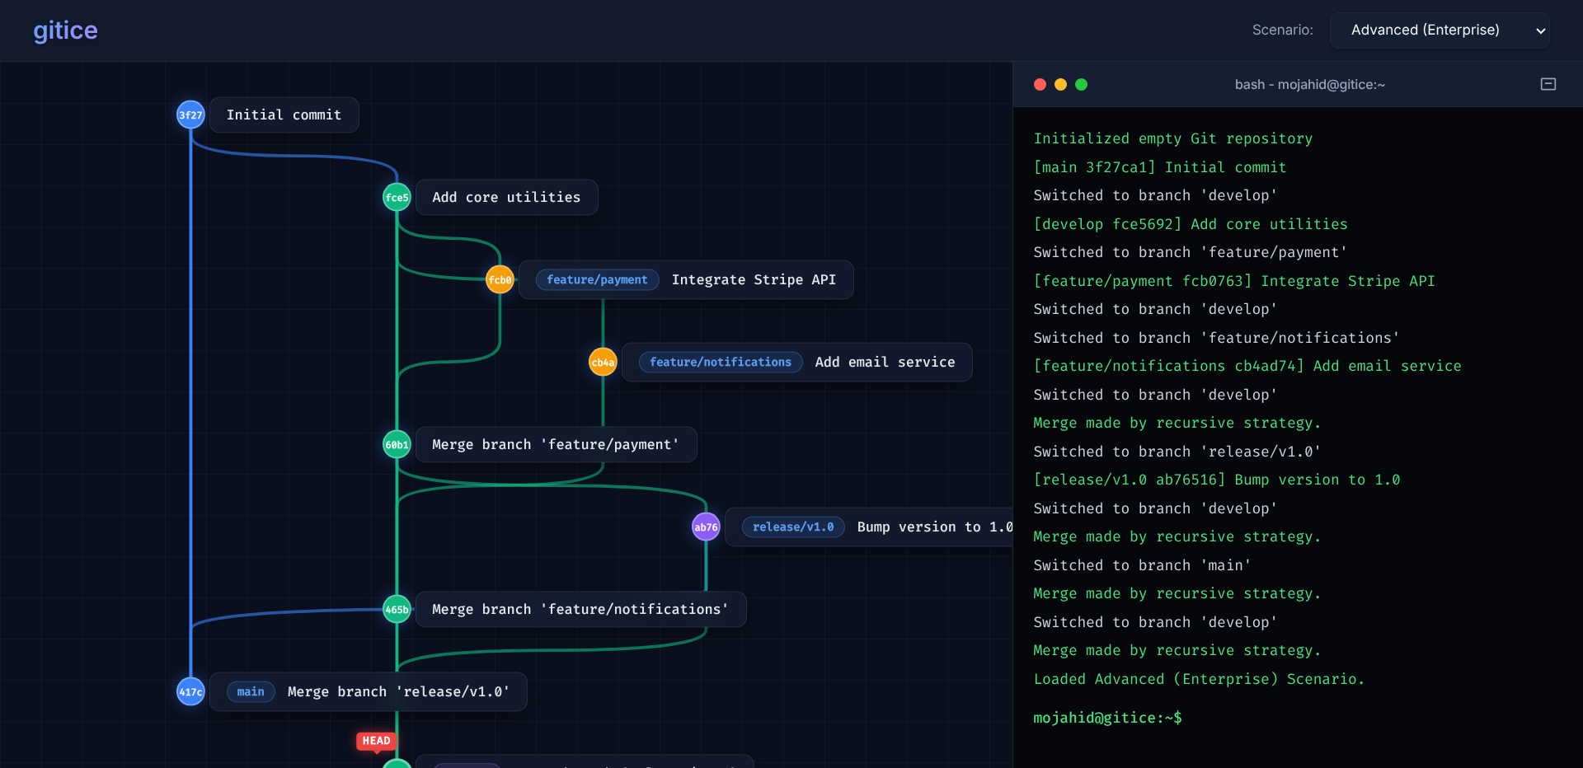
Task: Click the red HEAD marker
Action: (376, 741)
